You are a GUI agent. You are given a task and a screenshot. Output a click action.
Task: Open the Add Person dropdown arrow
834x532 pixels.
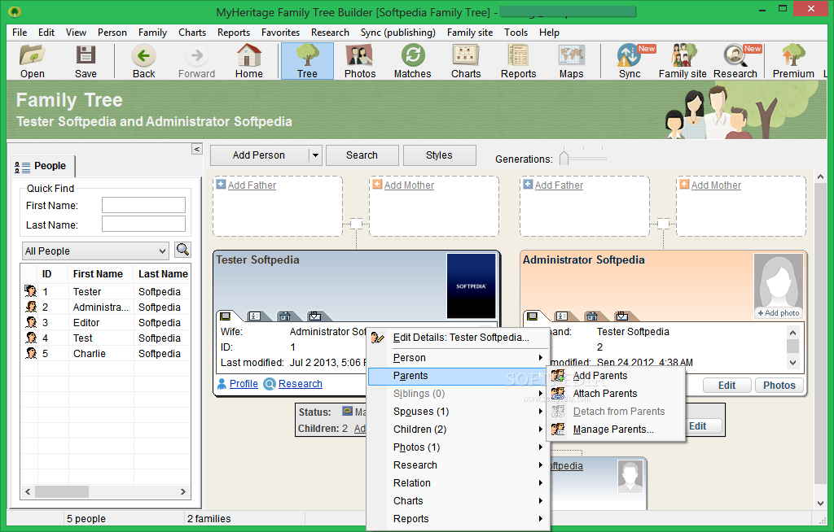coord(315,155)
